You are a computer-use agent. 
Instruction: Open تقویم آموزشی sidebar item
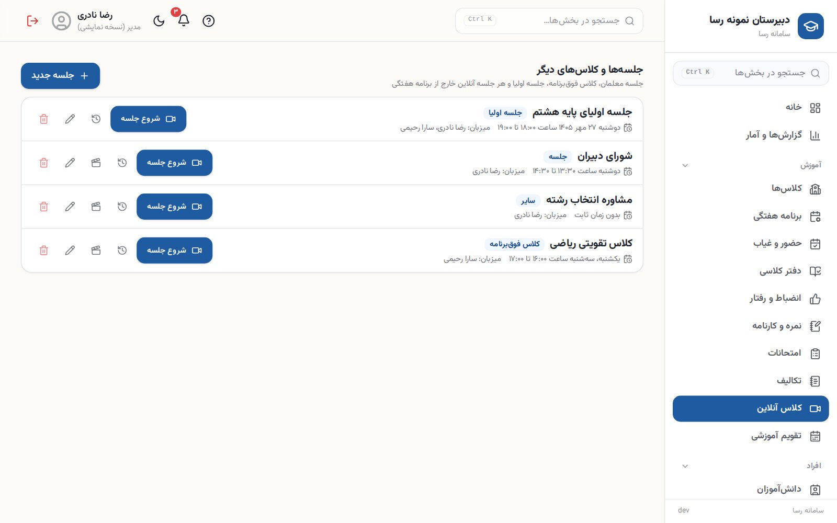751,436
